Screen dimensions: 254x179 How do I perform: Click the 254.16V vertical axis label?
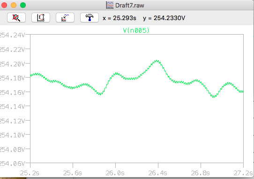[x=12, y=93]
